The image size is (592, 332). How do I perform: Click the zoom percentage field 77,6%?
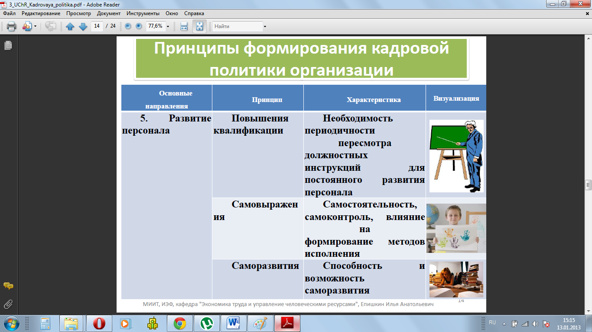click(x=156, y=26)
